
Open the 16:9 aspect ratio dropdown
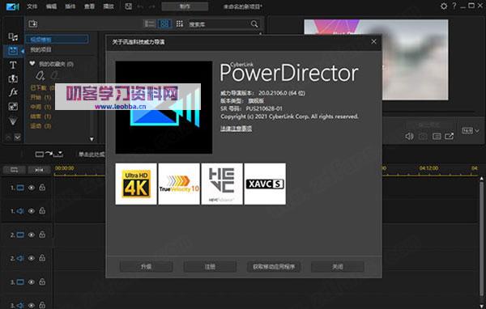tap(471, 131)
